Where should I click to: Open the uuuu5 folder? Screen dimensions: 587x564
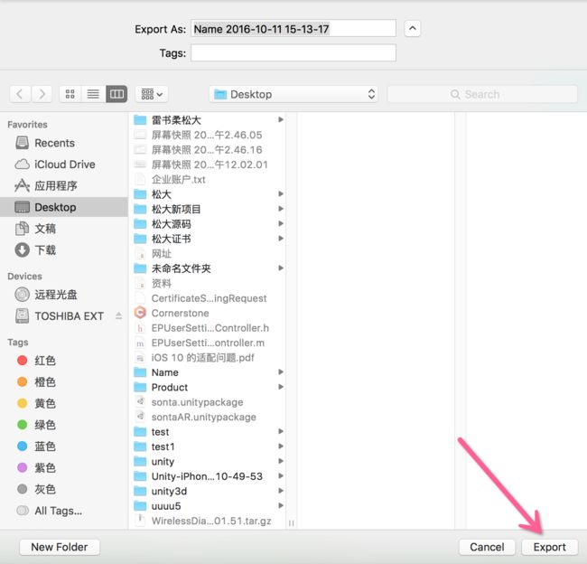[x=209, y=506]
